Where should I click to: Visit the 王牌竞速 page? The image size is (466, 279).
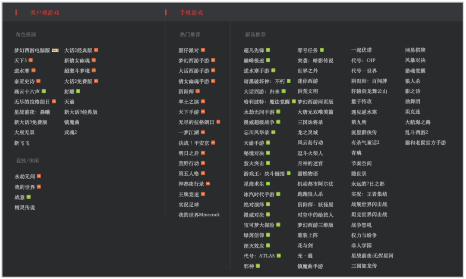[189, 194]
